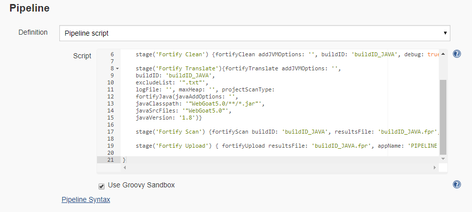Place cursor on 'Fortify Clean' stage line

coord(287,54)
